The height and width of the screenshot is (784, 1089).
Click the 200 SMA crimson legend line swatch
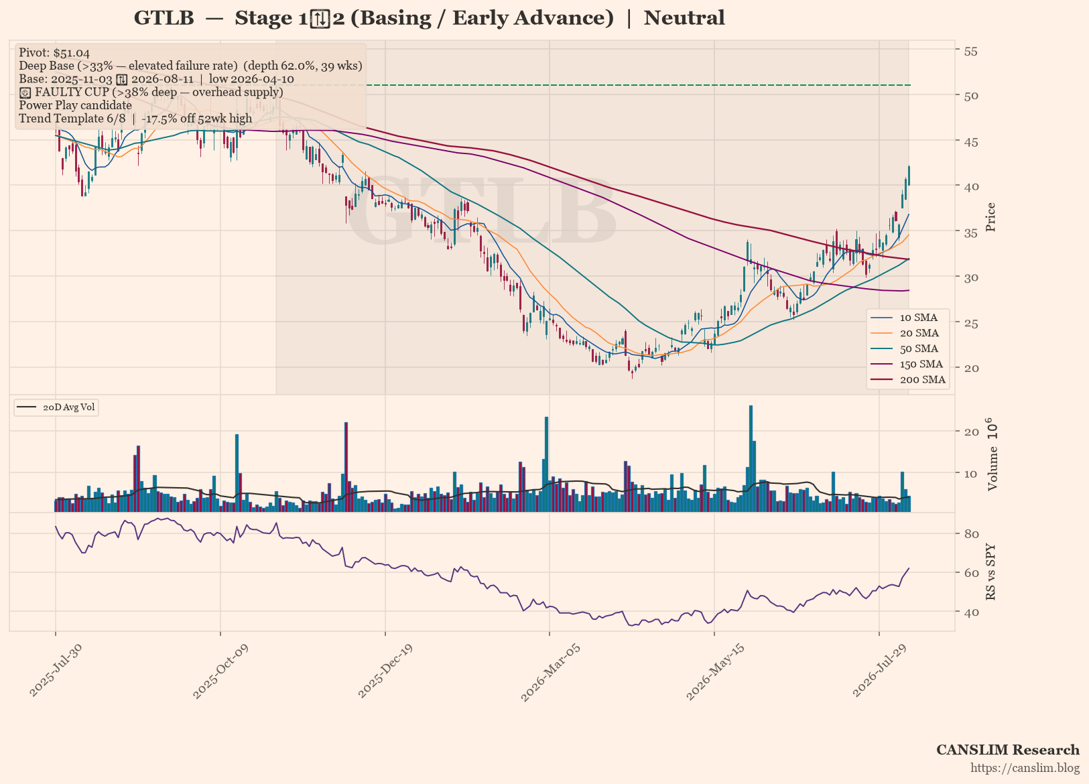pos(881,380)
